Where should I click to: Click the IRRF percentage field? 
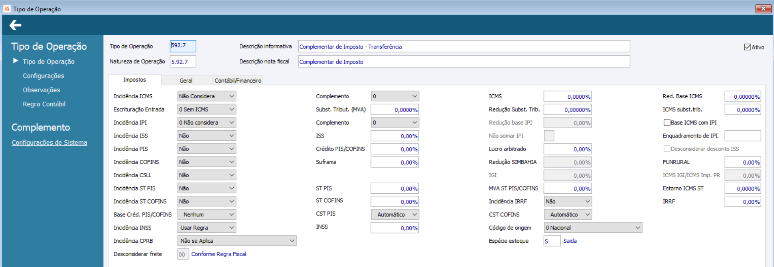743,201
